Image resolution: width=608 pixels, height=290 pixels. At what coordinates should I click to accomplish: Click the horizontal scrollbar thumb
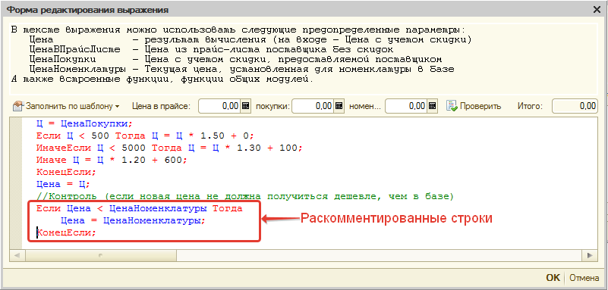[101, 256]
